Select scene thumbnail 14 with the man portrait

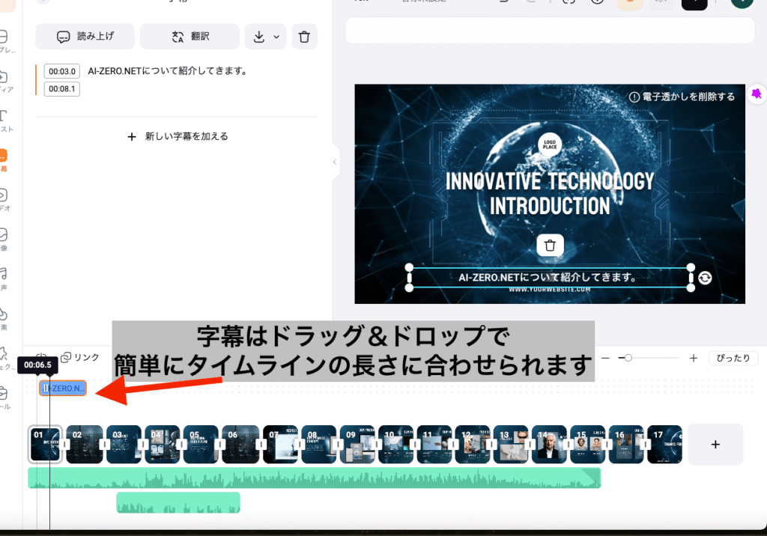tap(549, 444)
